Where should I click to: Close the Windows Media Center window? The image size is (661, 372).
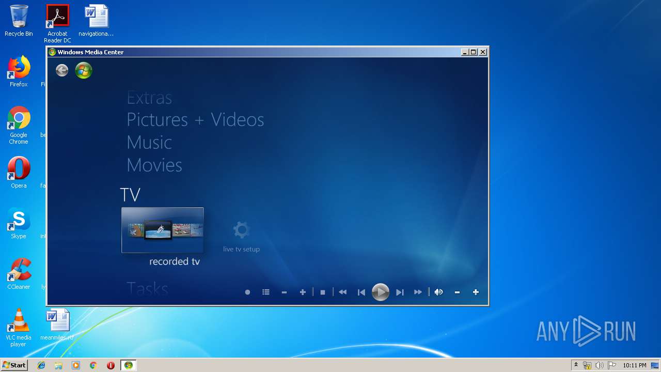[x=482, y=52]
